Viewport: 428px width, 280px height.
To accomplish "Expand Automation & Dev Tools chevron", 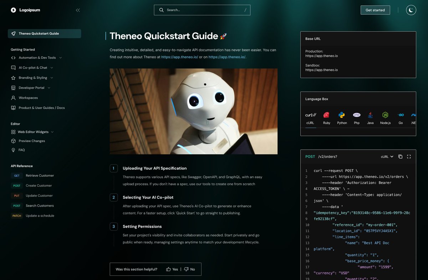I will (x=61, y=58).
